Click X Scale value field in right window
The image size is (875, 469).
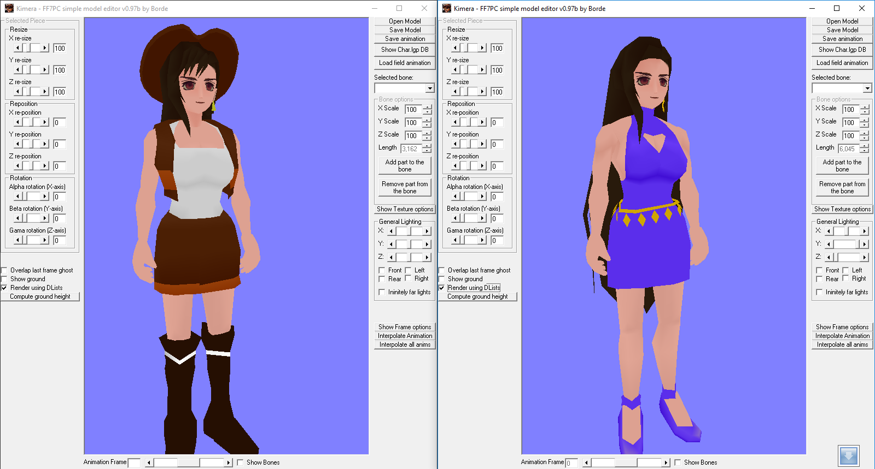pos(851,109)
